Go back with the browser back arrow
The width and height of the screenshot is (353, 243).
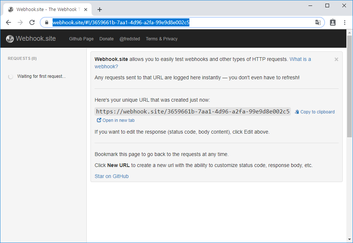[8, 22]
